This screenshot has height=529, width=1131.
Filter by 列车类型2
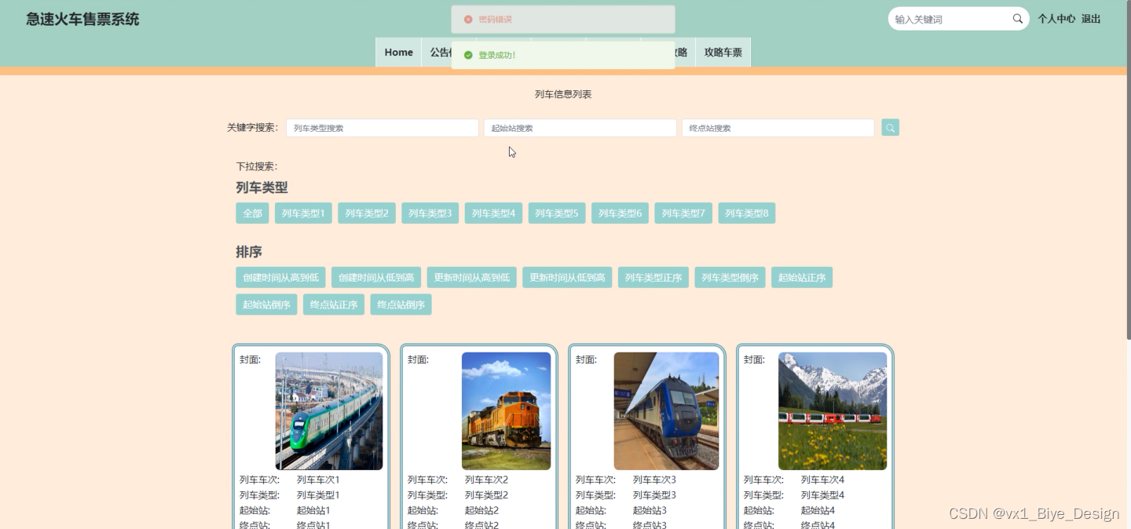coord(367,213)
